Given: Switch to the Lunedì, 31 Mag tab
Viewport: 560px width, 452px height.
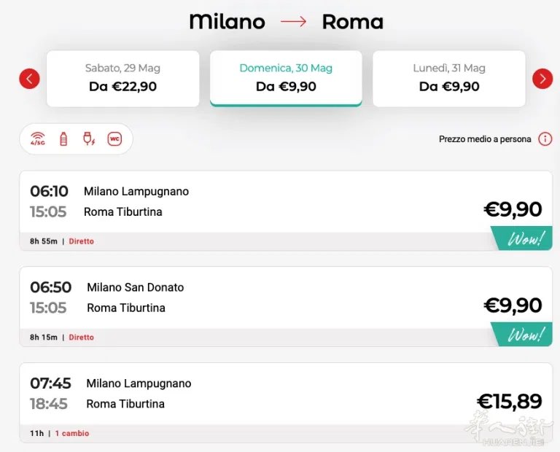Looking at the screenshot, I should pyautogui.click(x=449, y=78).
